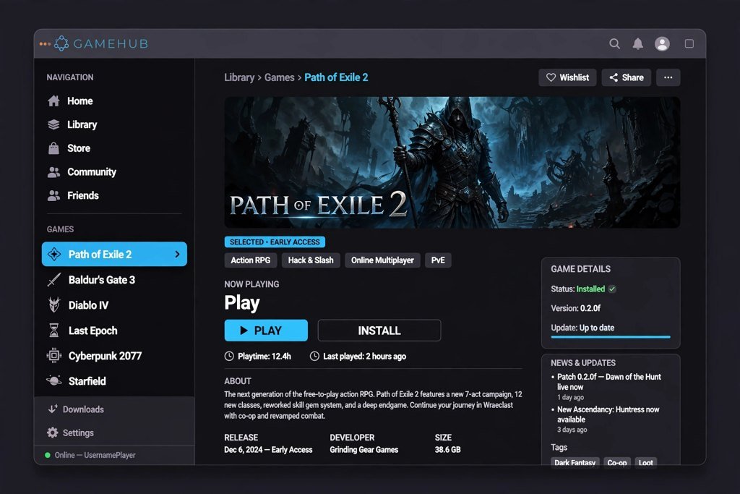Click the Starfield planet icon
The image size is (740, 494).
[54, 380]
